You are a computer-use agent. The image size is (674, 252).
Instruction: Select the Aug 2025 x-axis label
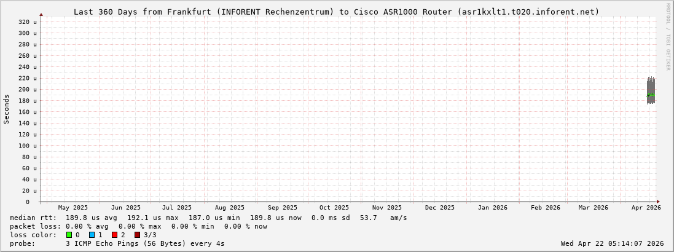pos(229,208)
